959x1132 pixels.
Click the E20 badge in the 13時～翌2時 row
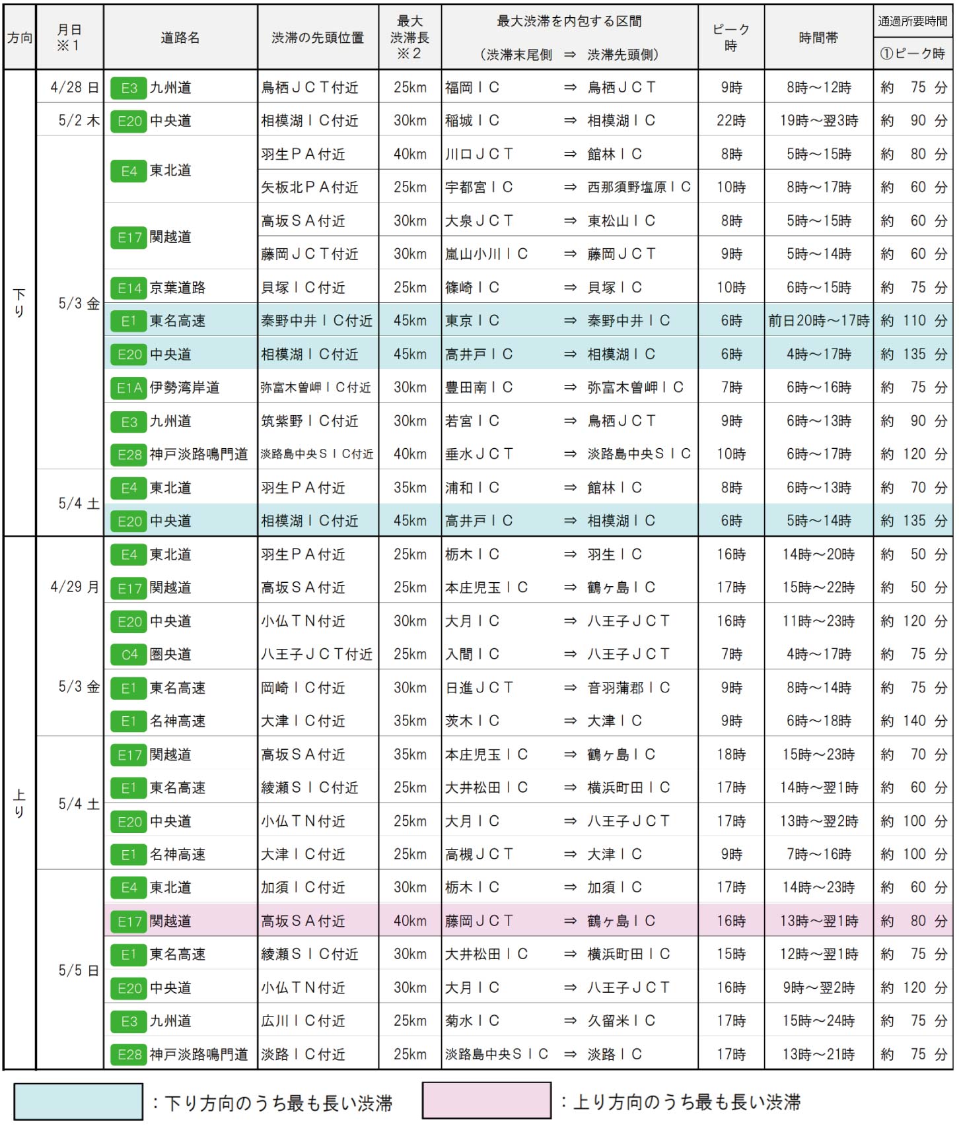click(129, 822)
